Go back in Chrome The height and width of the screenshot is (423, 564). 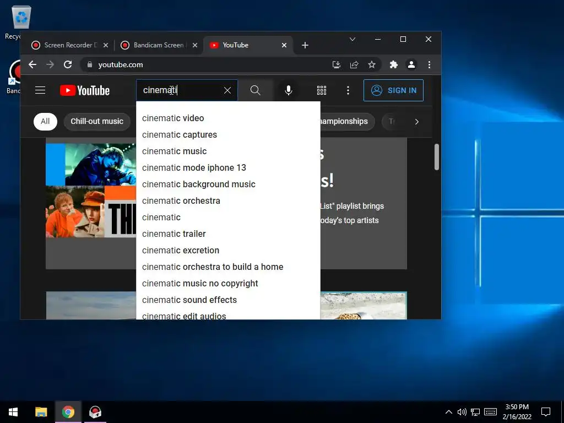click(x=32, y=65)
